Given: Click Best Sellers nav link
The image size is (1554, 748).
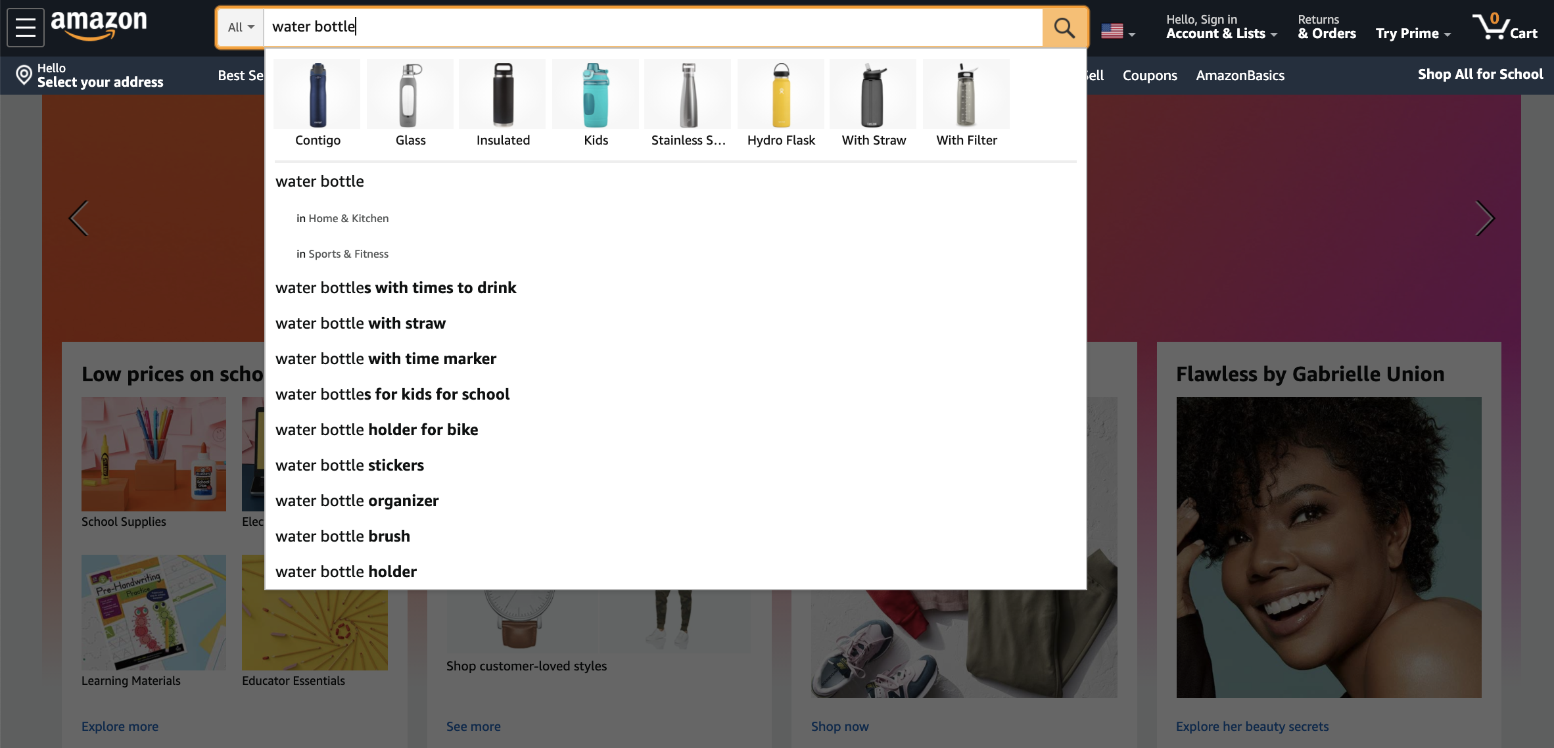Looking at the screenshot, I should [x=241, y=76].
